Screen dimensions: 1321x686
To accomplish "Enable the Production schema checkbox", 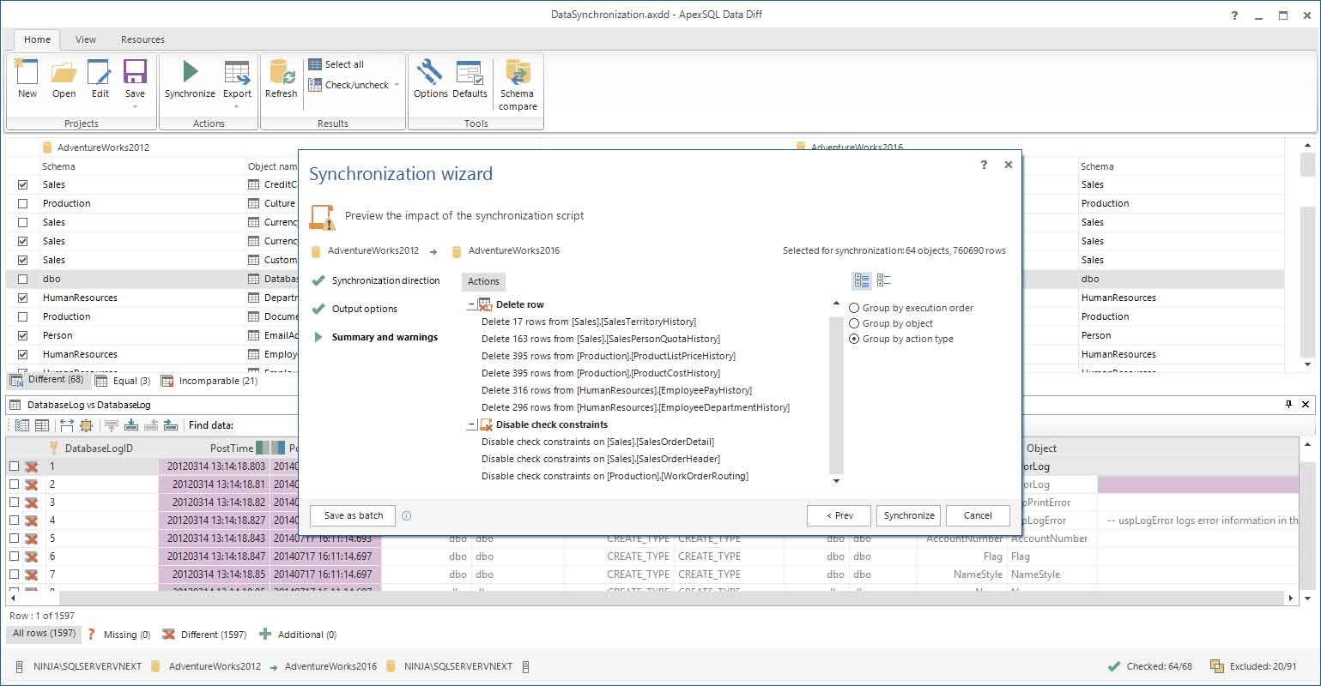I will [x=21, y=203].
